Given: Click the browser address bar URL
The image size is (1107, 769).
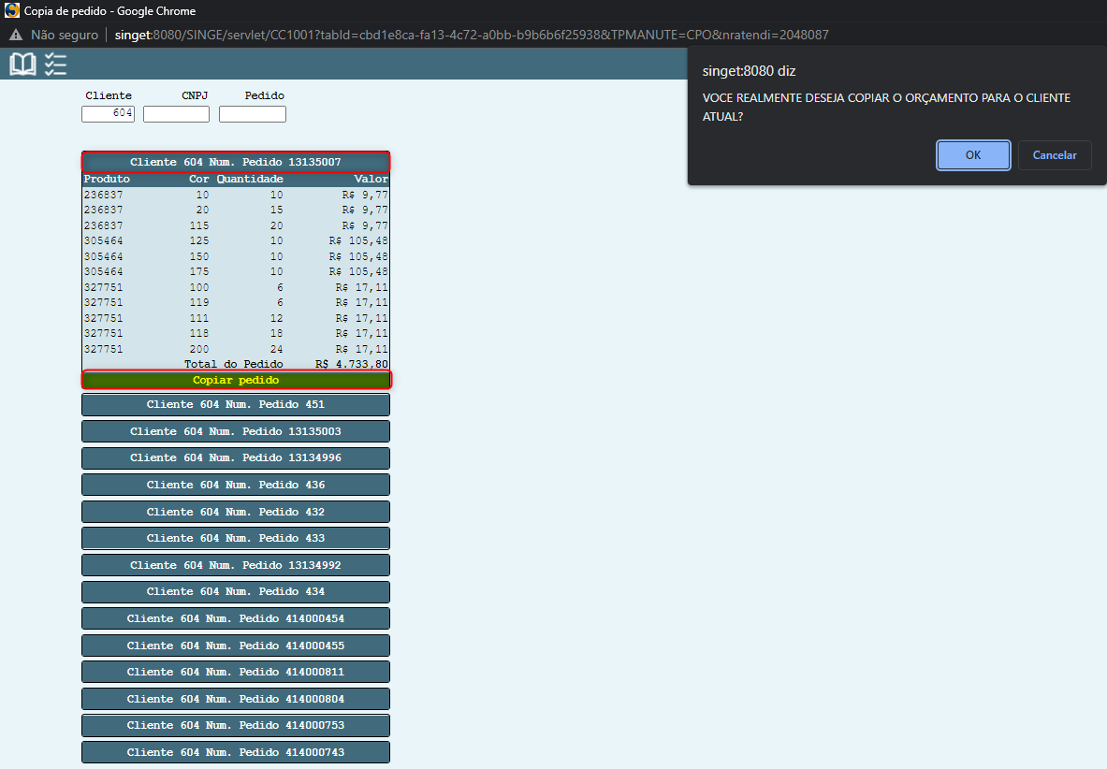Looking at the screenshot, I should 468,35.
